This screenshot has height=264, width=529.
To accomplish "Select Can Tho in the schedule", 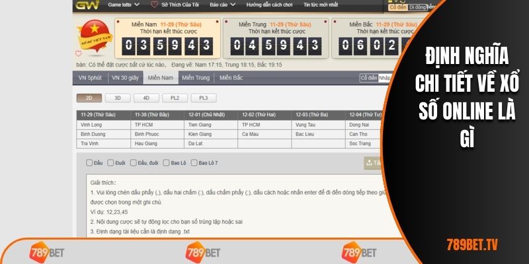I will coord(364,134).
